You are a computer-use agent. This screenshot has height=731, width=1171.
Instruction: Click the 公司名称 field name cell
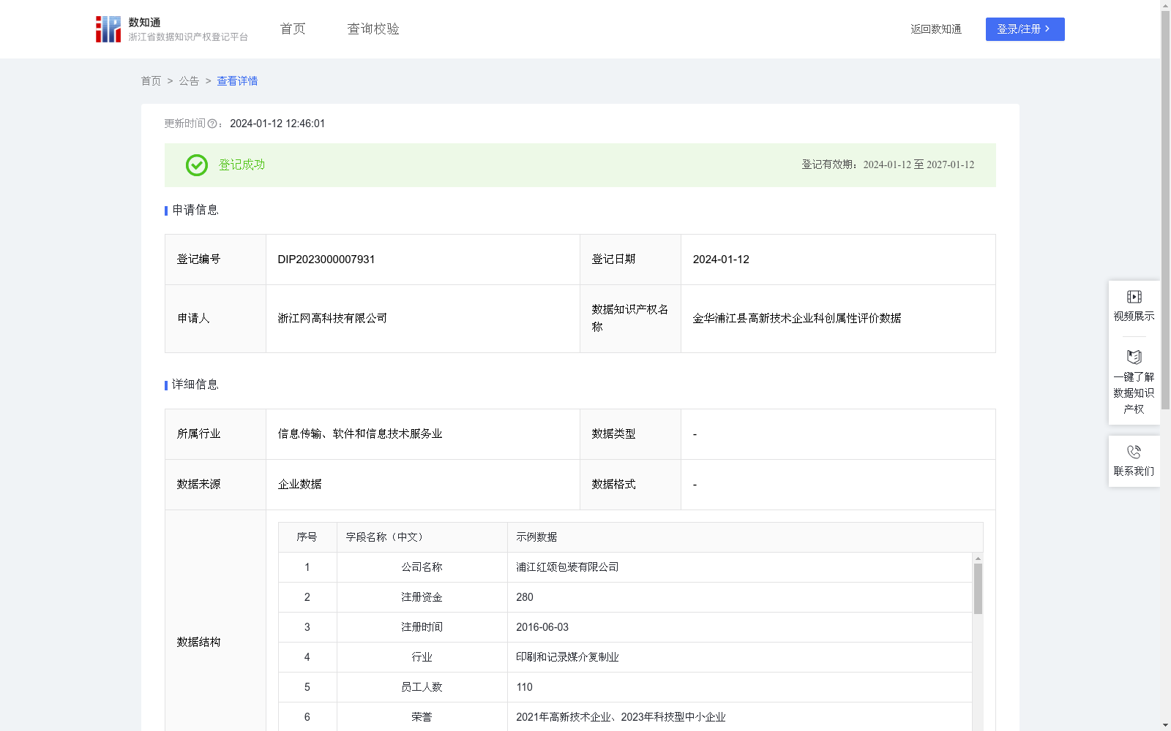[x=422, y=567]
